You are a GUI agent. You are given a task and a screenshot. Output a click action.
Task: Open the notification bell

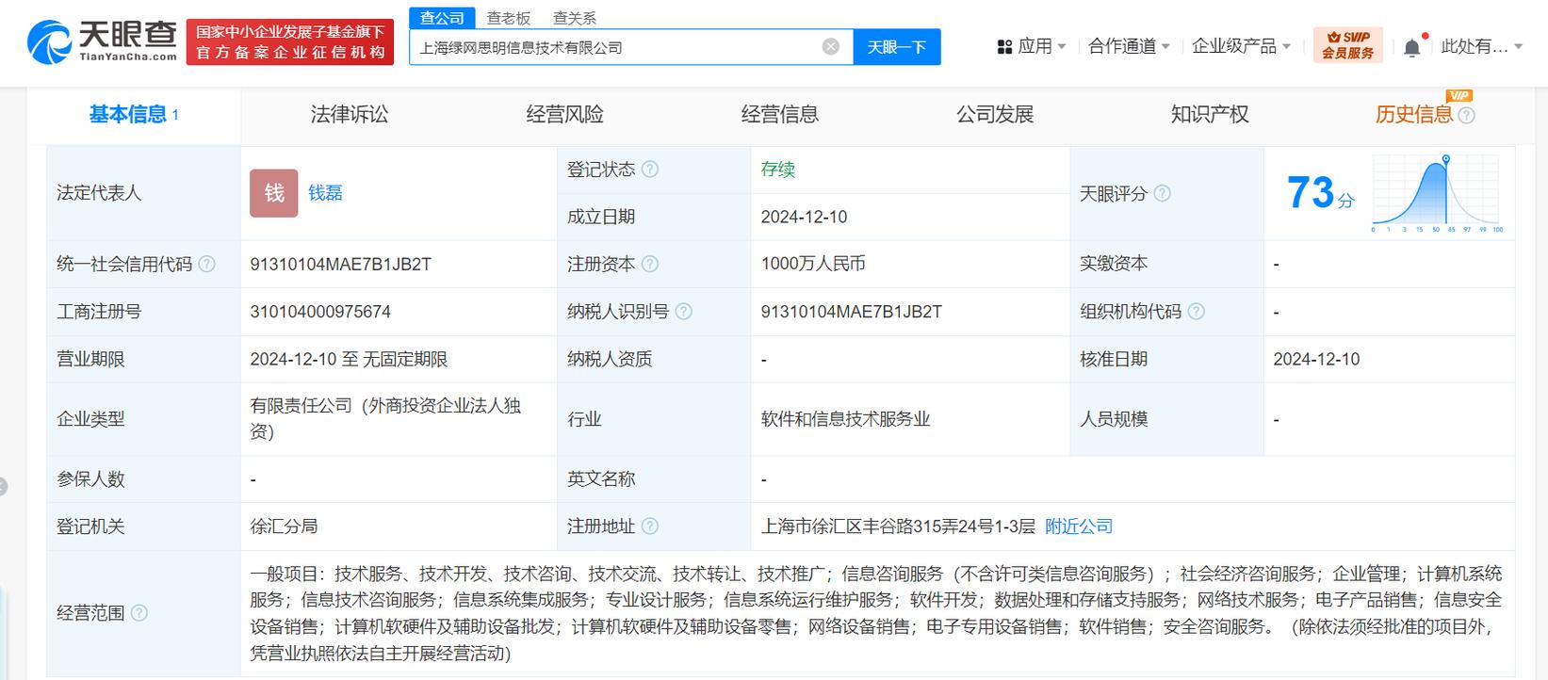click(1411, 47)
